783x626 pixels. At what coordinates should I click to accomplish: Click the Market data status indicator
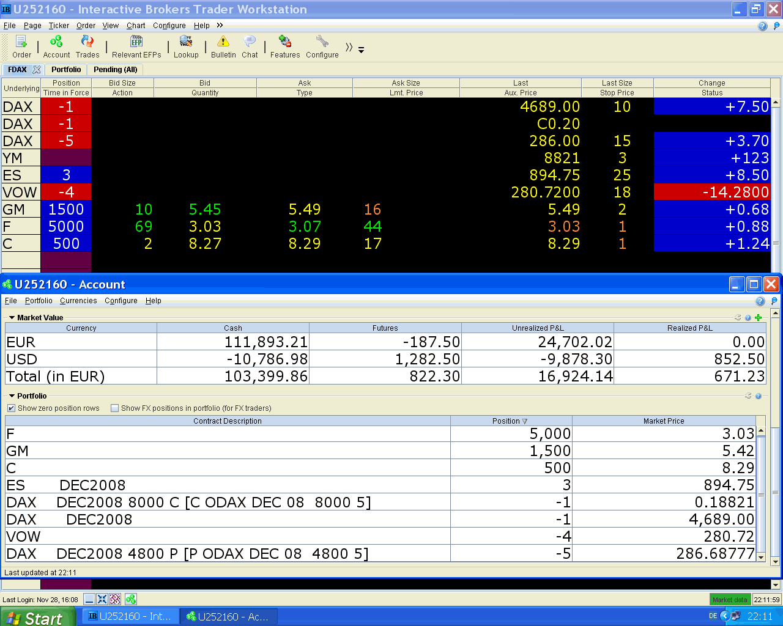point(730,600)
